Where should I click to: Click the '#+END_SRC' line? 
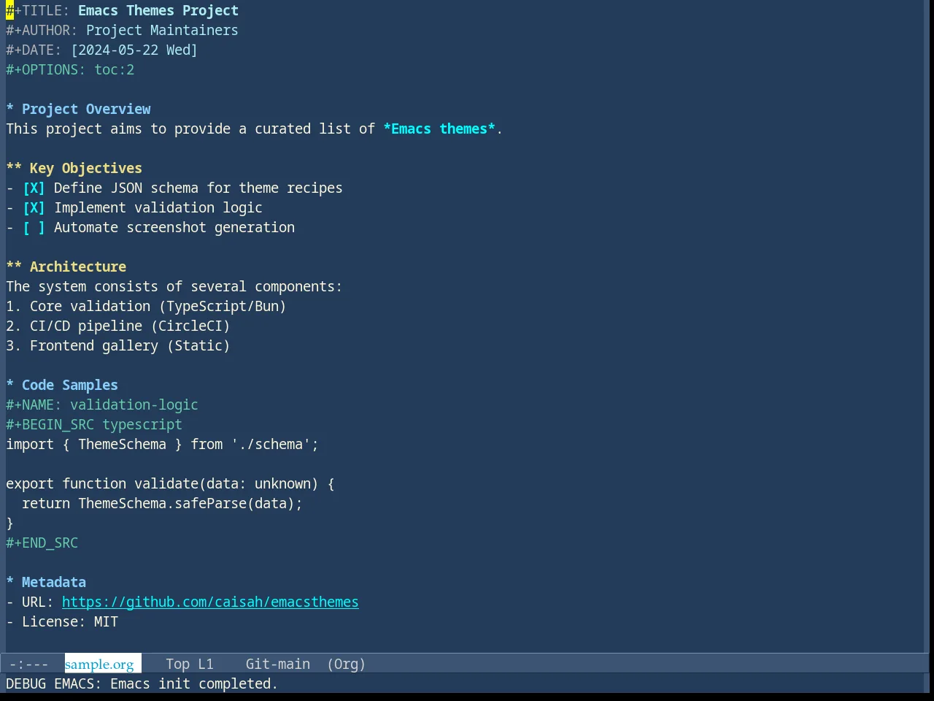42,543
